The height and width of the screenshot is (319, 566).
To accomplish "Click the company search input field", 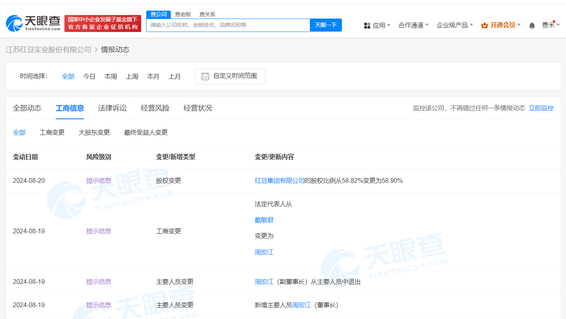I will [x=228, y=25].
